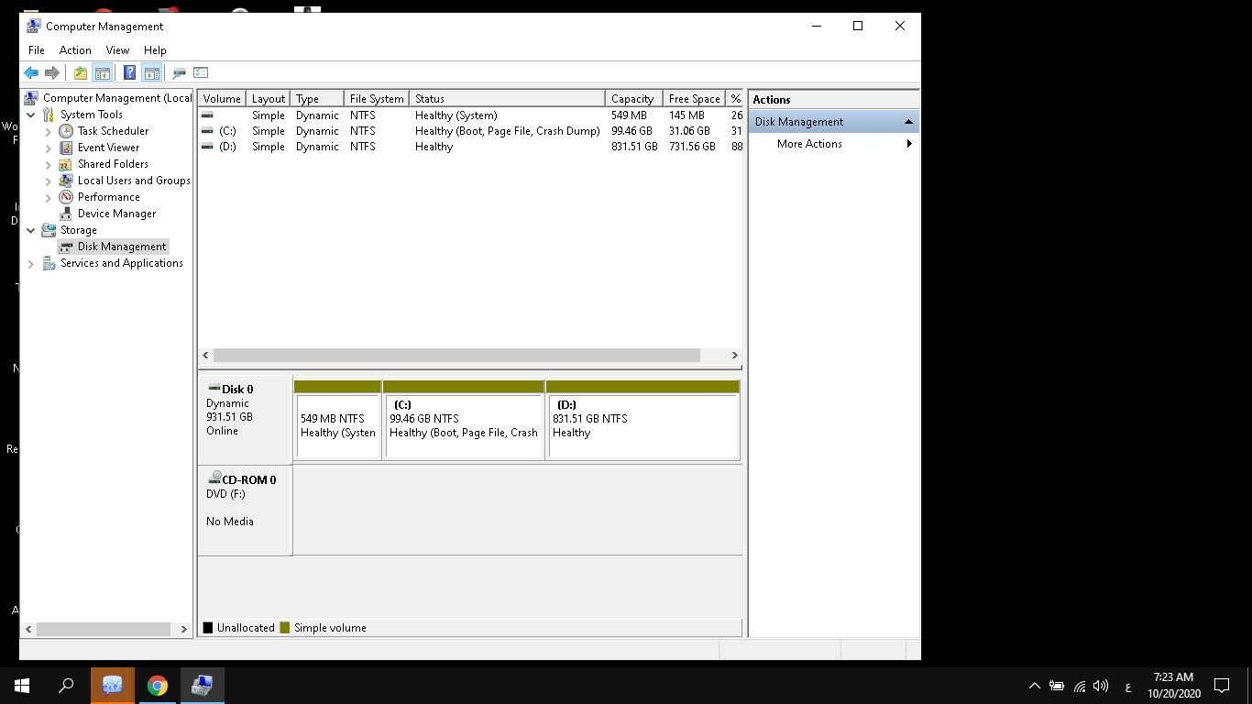Click the Forward arrow toolbar icon
Image resolution: width=1252 pixels, height=704 pixels.
52,72
